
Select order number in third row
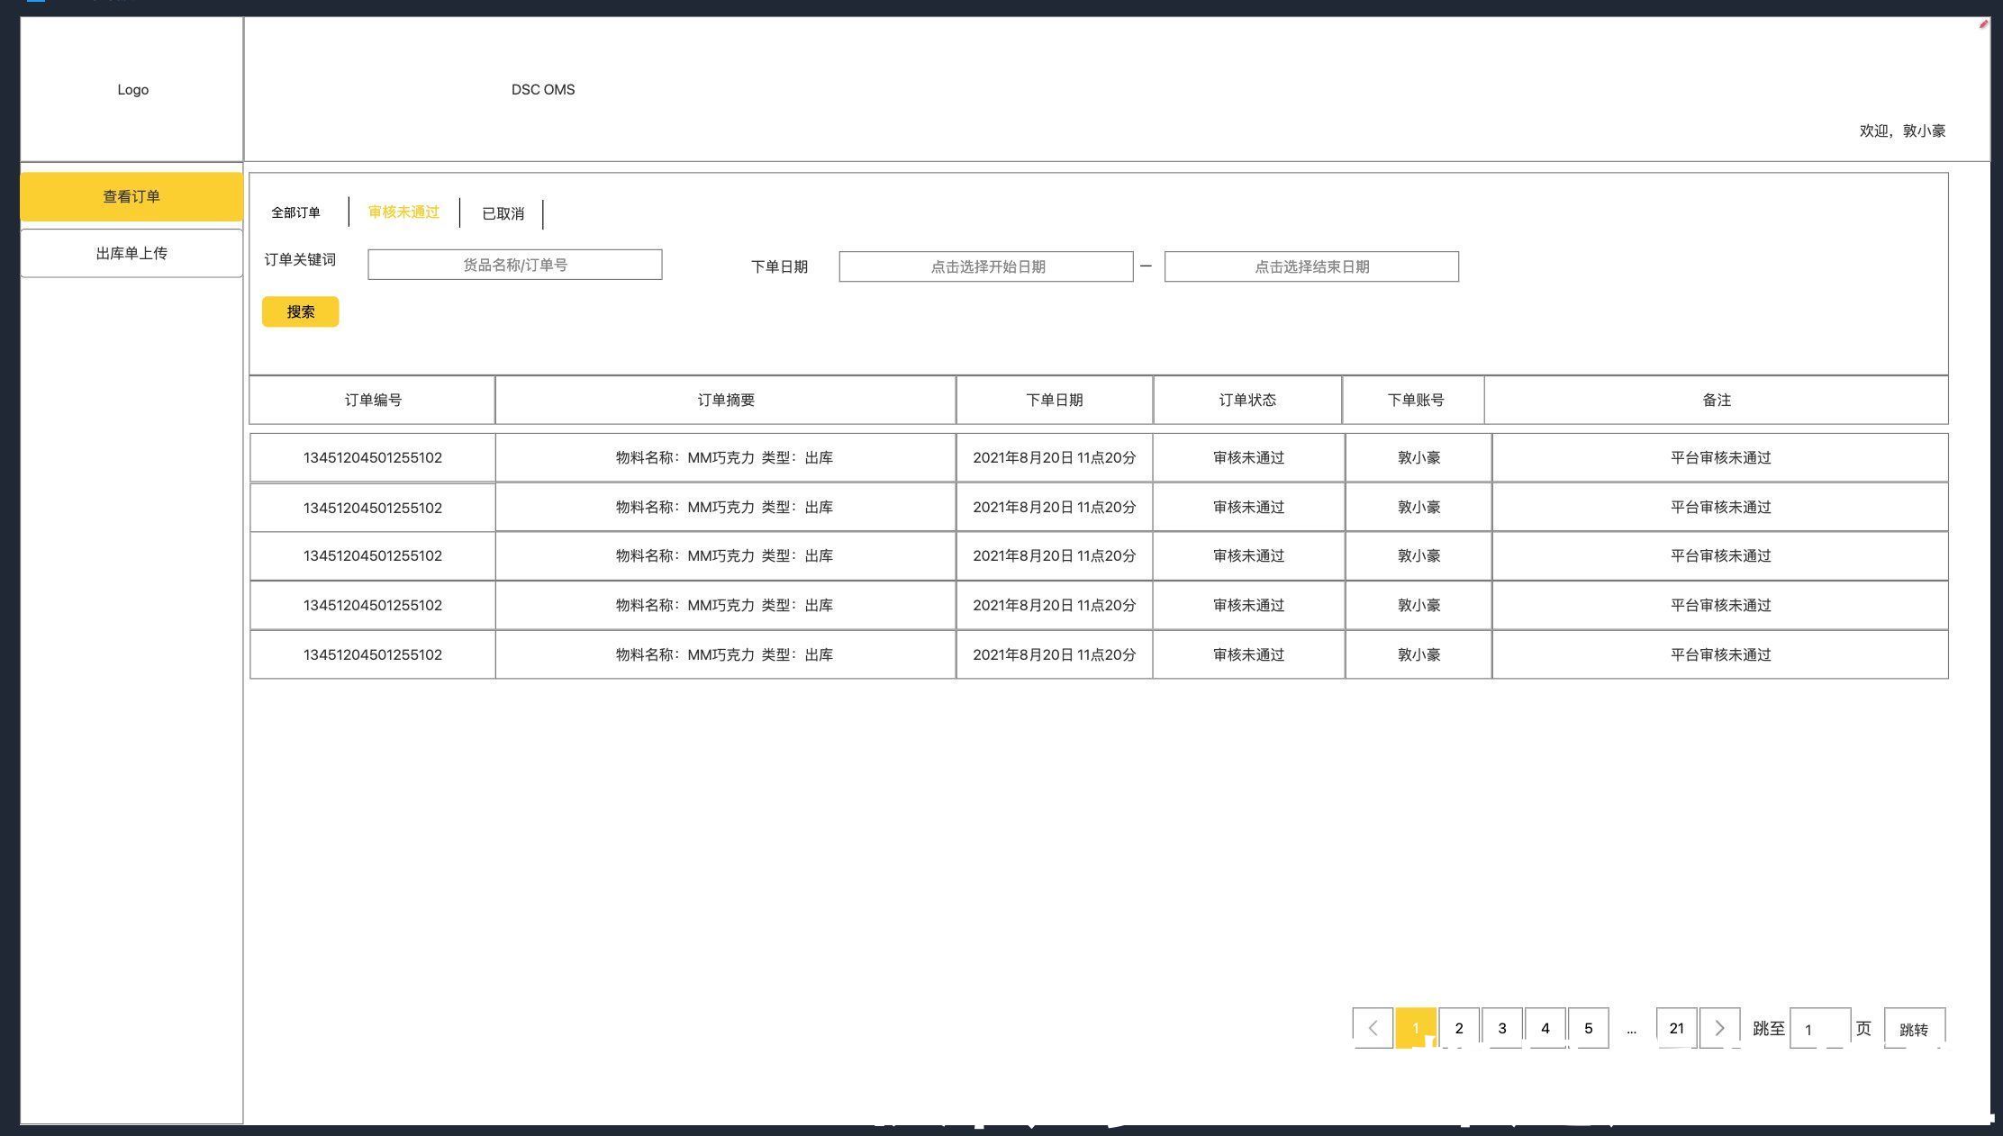[x=373, y=555]
